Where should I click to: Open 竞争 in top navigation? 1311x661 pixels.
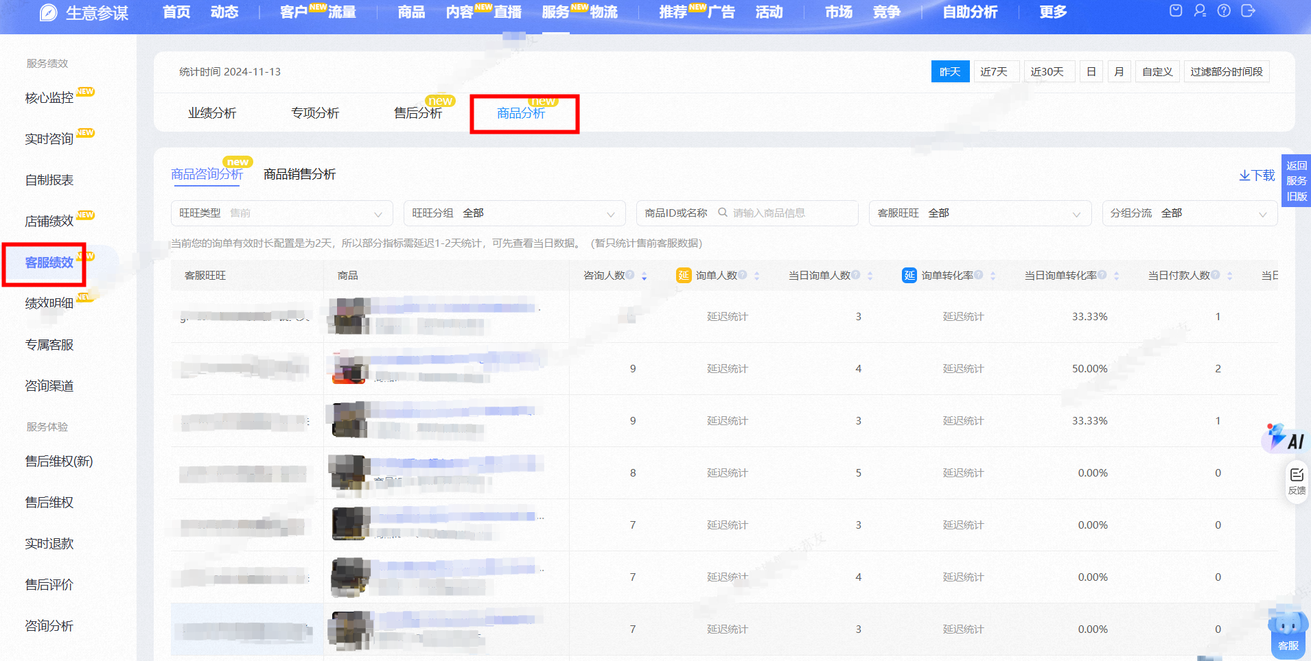click(886, 12)
